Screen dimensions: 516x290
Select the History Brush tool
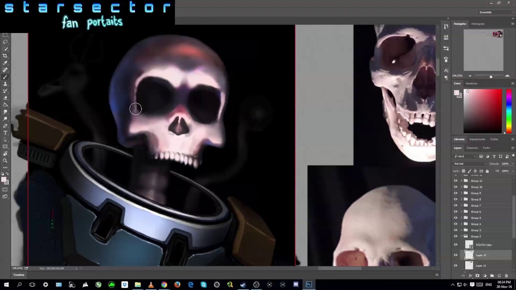[5, 91]
